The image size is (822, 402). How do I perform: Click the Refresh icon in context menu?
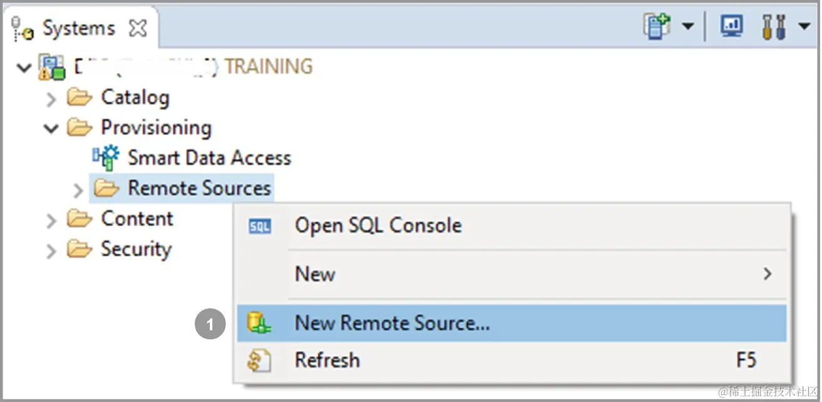tap(259, 361)
